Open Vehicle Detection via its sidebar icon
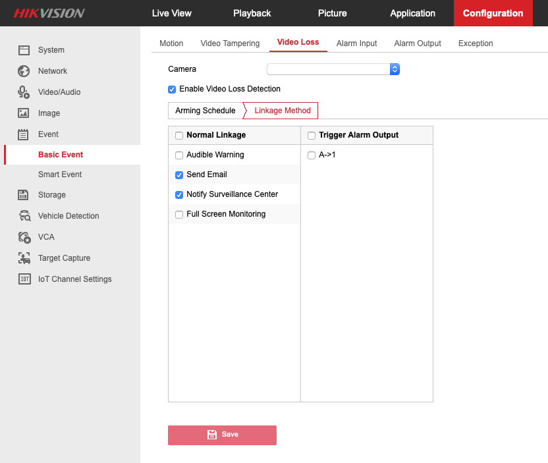This screenshot has height=463, width=548. pos(24,216)
